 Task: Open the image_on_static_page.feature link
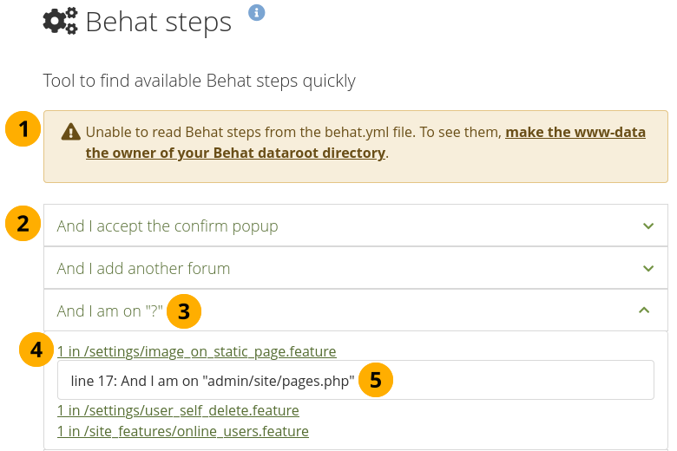tap(196, 351)
